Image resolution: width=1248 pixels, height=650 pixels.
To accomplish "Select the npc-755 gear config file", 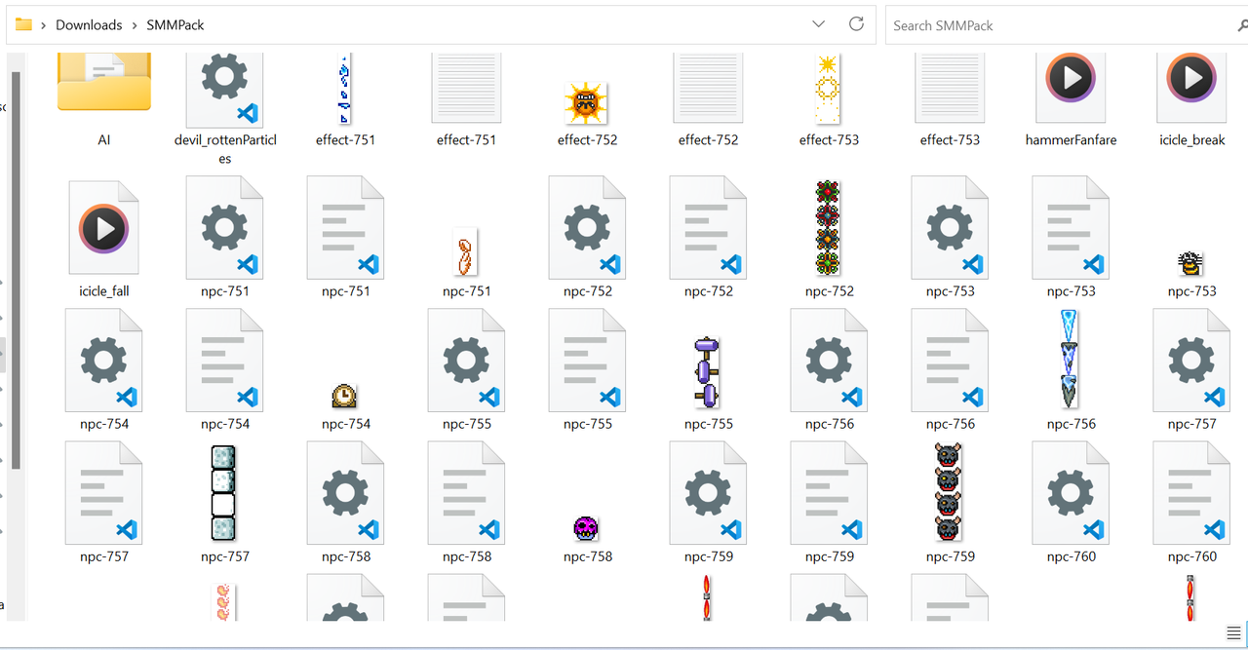I will (x=467, y=361).
